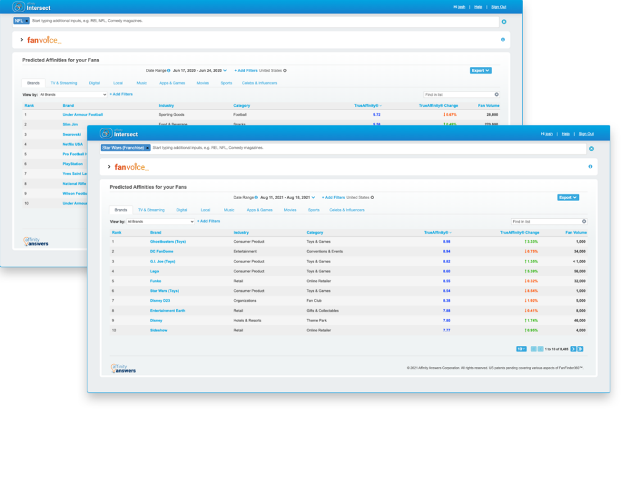Select Celebs & Influencers tab, front window
The height and width of the screenshot is (485, 630).
pos(347,210)
